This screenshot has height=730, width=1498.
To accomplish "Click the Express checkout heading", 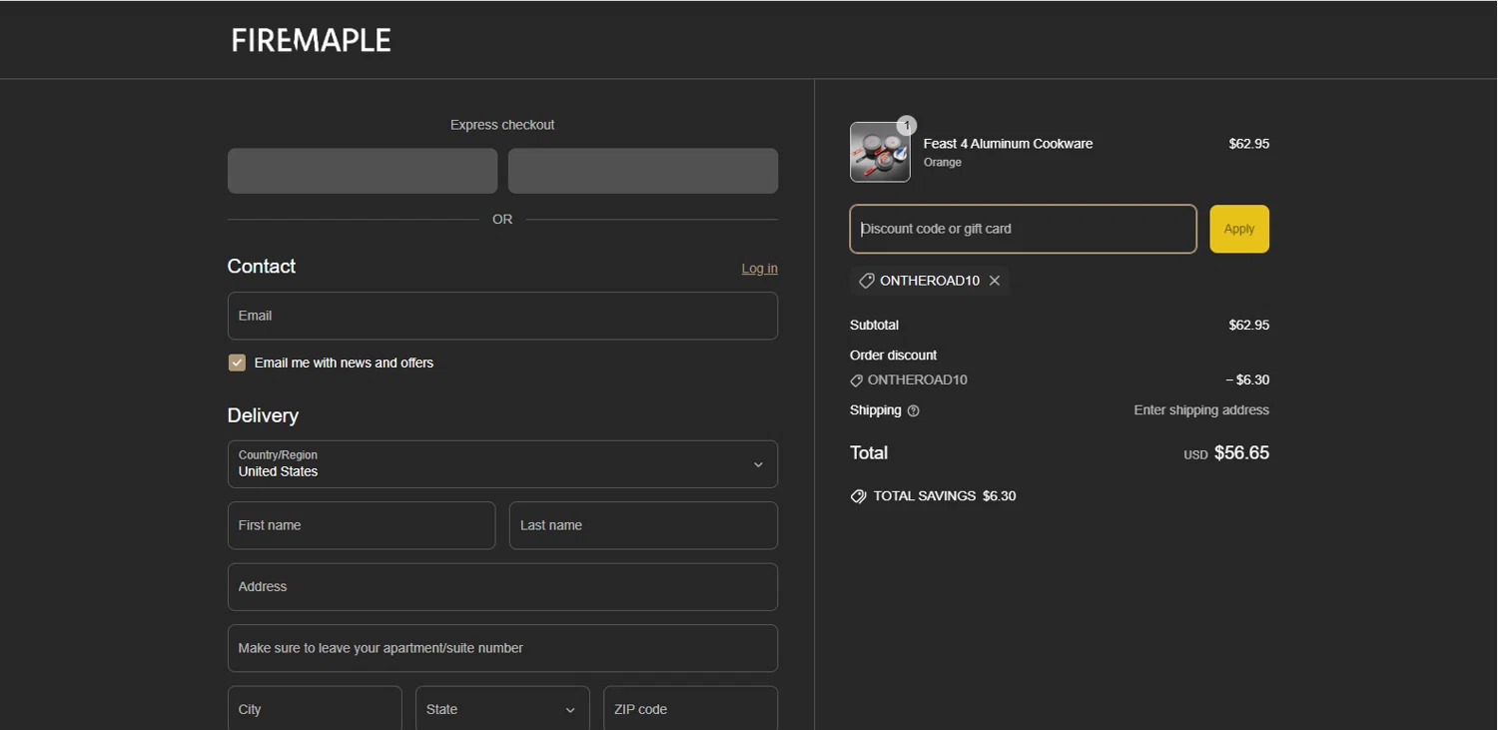I will pyautogui.click(x=502, y=125).
